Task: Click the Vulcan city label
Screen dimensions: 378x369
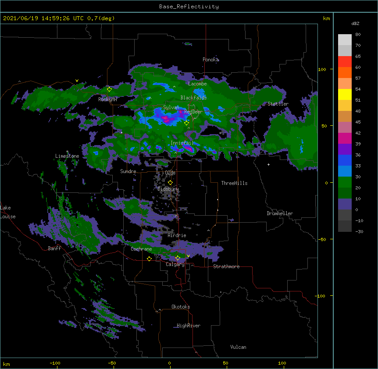Action: tap(238, 347)
